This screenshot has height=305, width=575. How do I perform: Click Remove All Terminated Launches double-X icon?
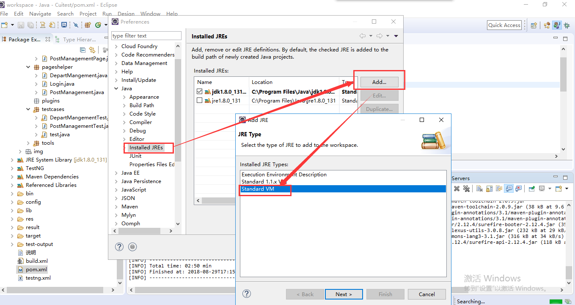[466, 189]
